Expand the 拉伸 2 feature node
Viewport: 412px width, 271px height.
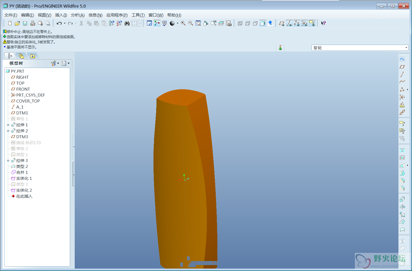pos(8,131)
